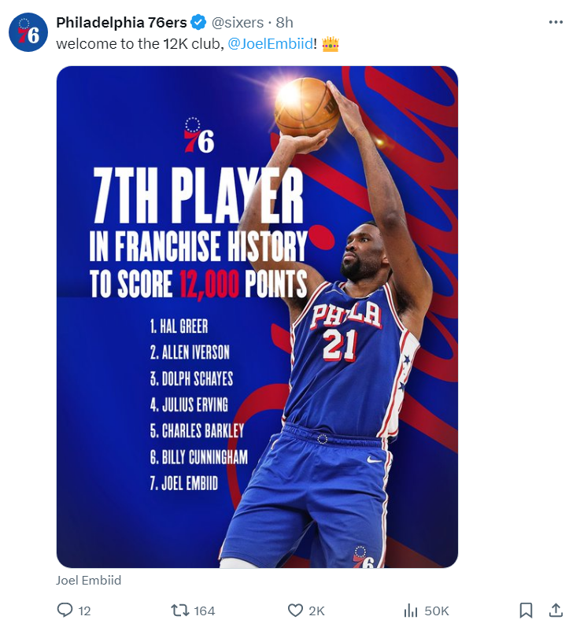The image size is (580, 631).
Task: Bookmark this post
Action: pyautogui.click(x=526, y=611)
